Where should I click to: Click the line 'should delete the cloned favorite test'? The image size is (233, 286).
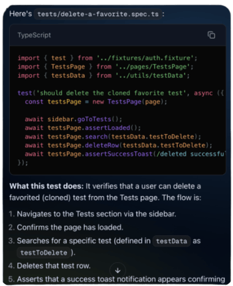pos(121,93)
